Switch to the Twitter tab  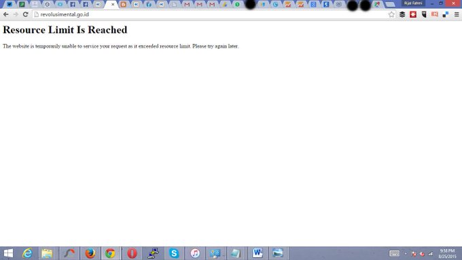tap(10, 5)
